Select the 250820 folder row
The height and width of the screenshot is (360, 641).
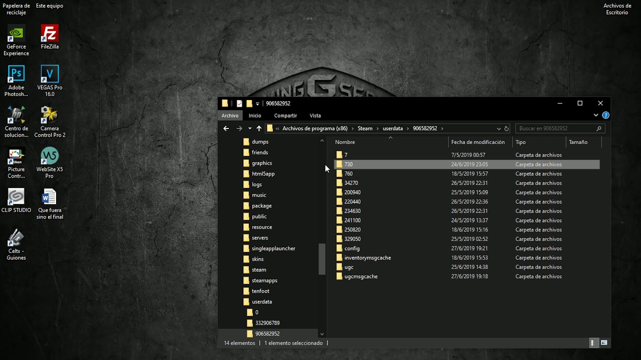tap(467, 230)
